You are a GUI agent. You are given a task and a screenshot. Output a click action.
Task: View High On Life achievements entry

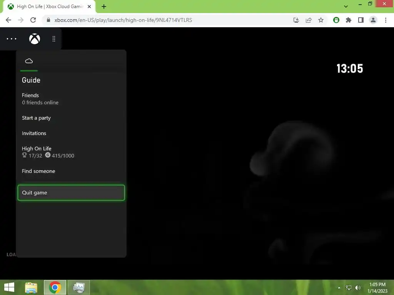click(71, 152)
